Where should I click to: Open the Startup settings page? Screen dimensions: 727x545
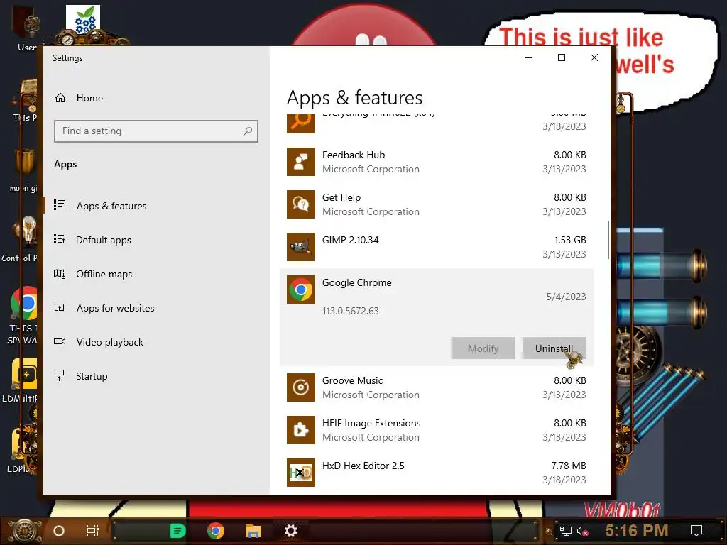pos(92,376)
